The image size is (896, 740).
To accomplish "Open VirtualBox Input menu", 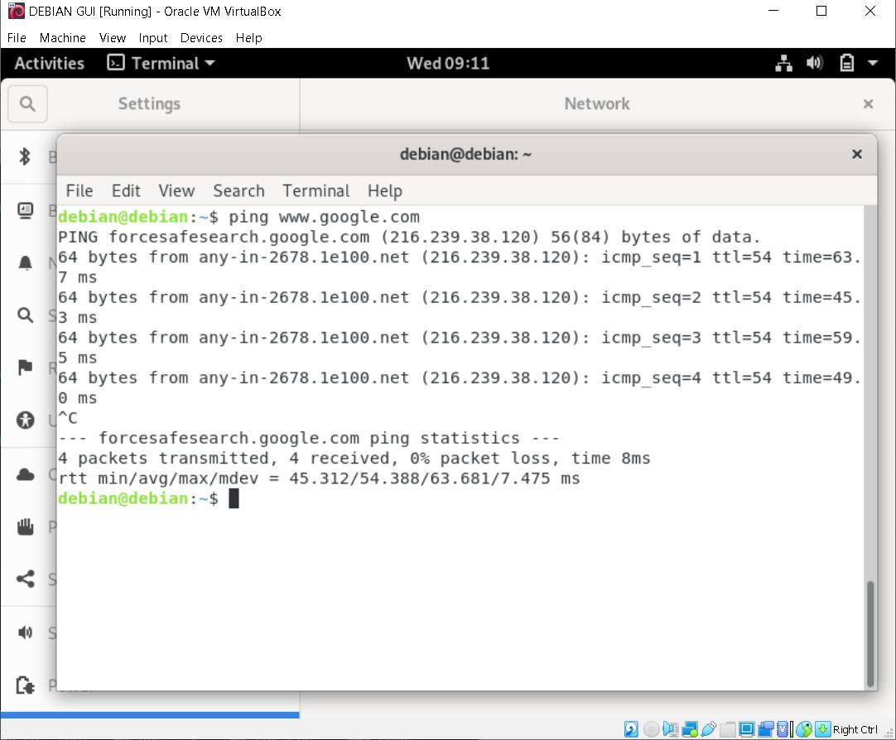I will click(x=153, y=38).
